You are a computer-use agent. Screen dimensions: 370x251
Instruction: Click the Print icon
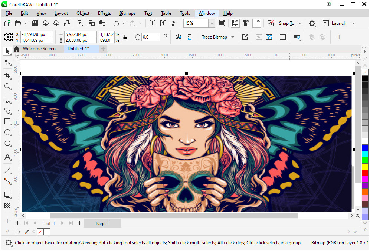[x=67, y=23]
